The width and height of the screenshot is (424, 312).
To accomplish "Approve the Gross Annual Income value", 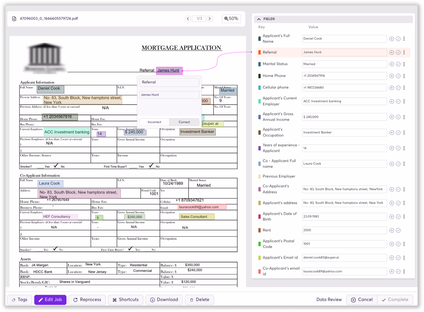I will click(398, 117).
